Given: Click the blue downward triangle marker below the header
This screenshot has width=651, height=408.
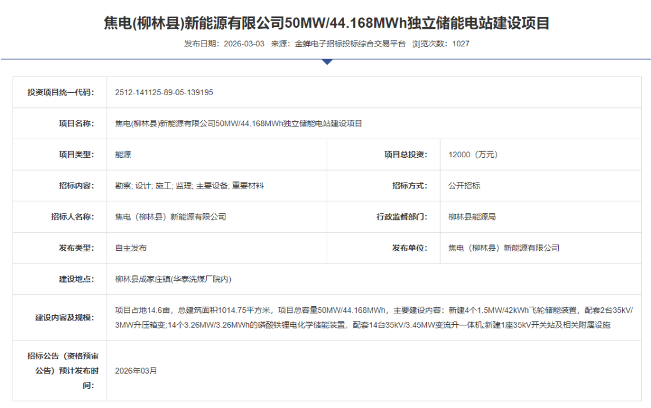Looking at the screenshot, I should (327, 61).
